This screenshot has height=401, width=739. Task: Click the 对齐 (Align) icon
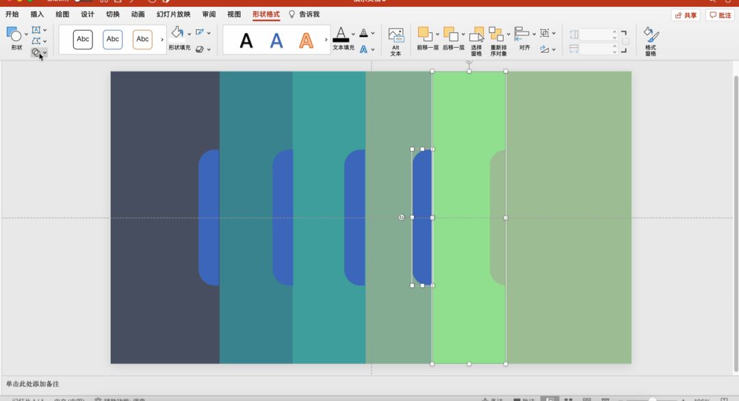(523, 34)
